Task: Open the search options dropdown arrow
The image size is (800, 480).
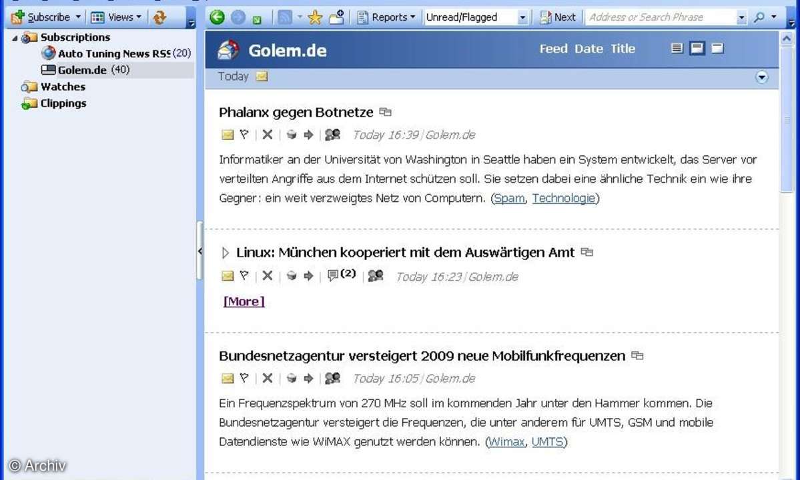Action: (x=774, y=17)
